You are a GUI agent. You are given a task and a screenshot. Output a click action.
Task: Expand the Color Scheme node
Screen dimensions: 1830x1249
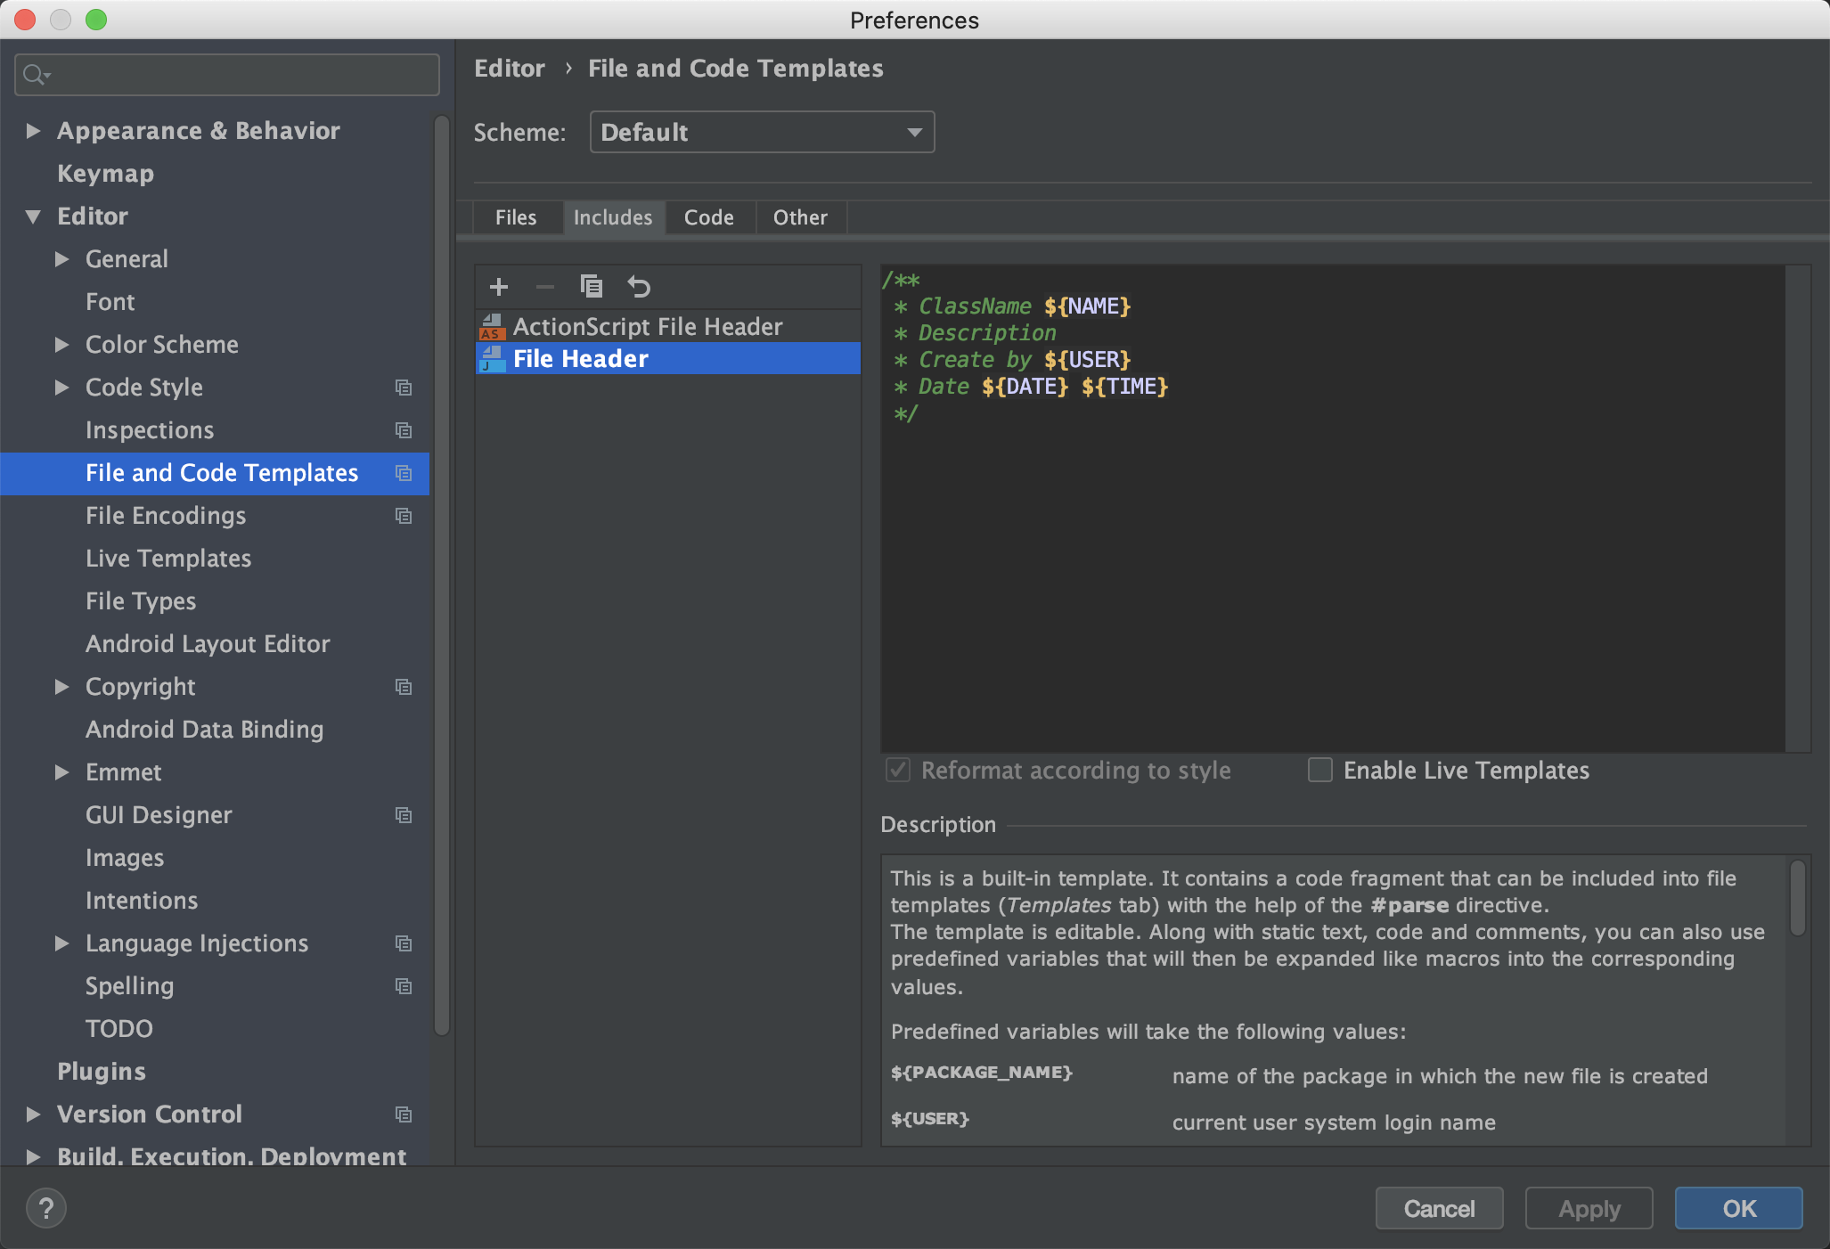[x=61, y=345]
